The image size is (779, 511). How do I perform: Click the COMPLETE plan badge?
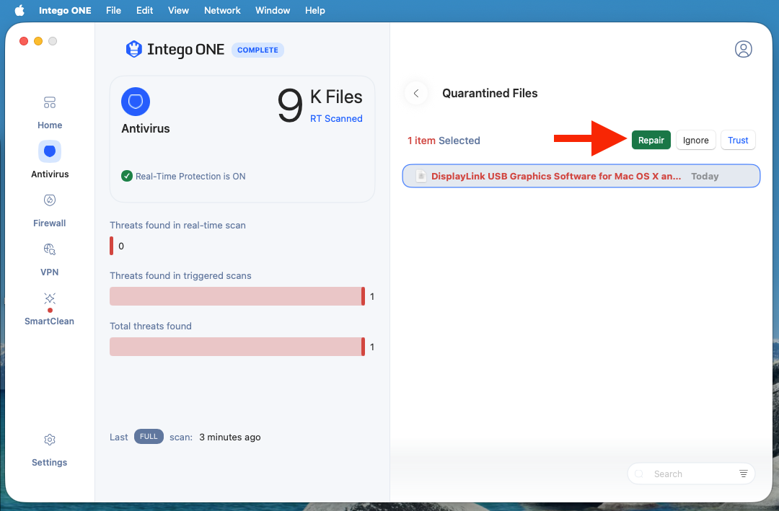[x=258, y=50]
